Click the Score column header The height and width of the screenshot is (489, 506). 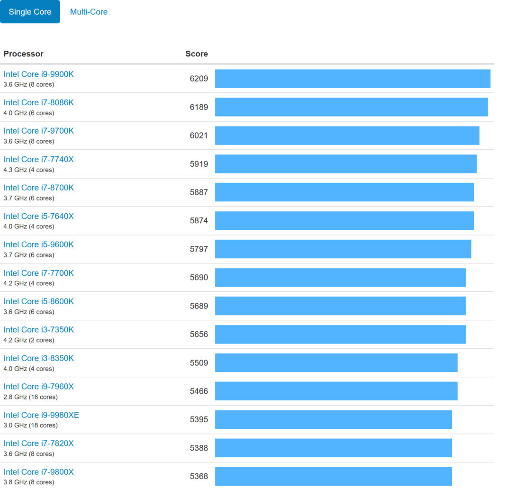click(196, 54)
